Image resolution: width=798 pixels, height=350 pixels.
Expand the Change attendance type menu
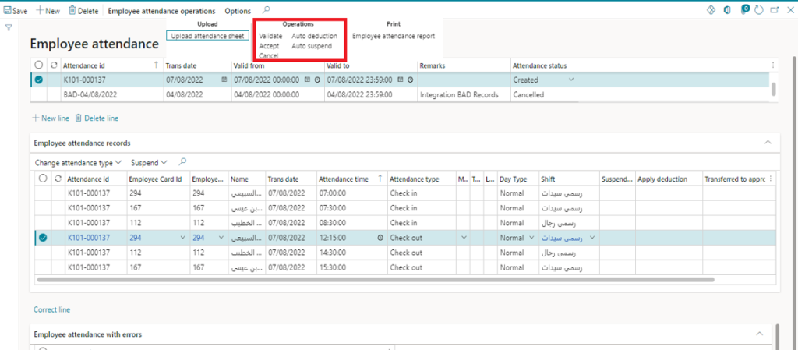(x=79, y=163)
